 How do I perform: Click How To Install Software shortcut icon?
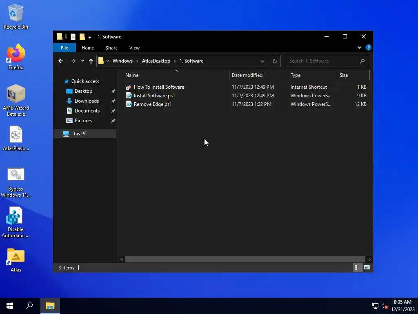point(129,87)
